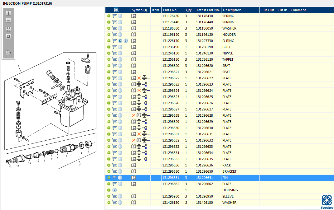Add SPRING 131176430 to shopping cart
Screen dimensions: 334x210
114,16
